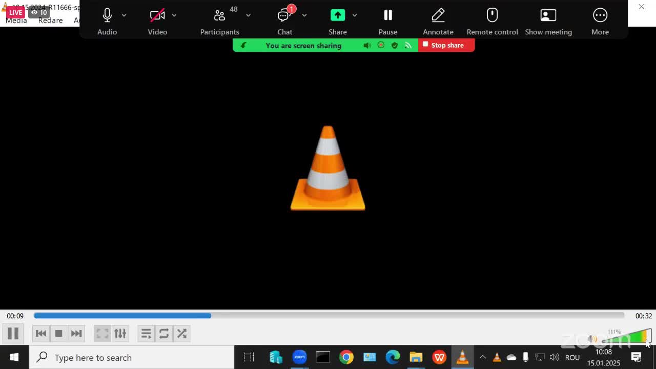Open Remote control options
The height and width of the screenshot is (369, 656).
pyautogui.click(x=492, y=20)
